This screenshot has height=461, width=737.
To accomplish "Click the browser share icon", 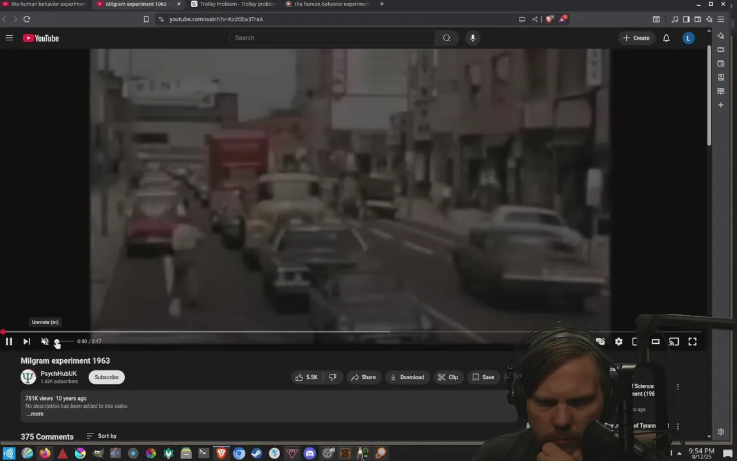I will 535,19.
